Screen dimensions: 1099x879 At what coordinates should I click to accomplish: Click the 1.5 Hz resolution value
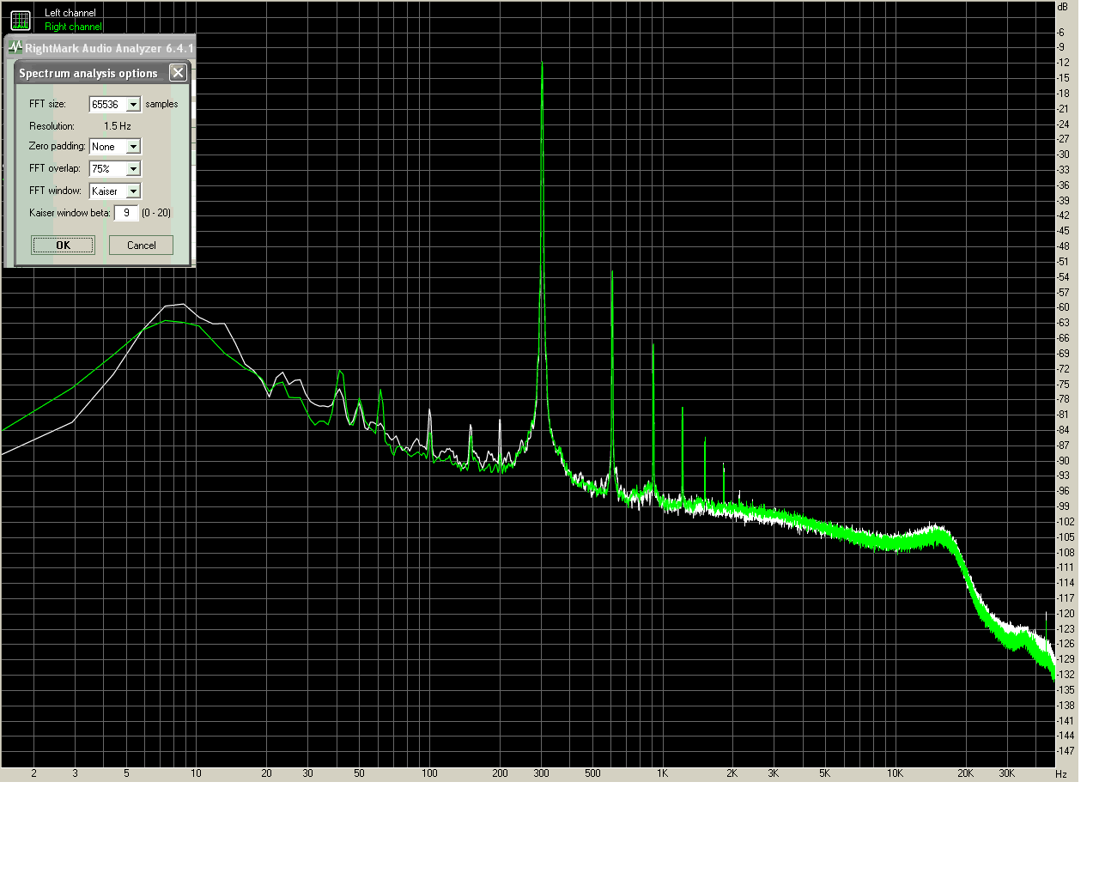coord(118,126)
